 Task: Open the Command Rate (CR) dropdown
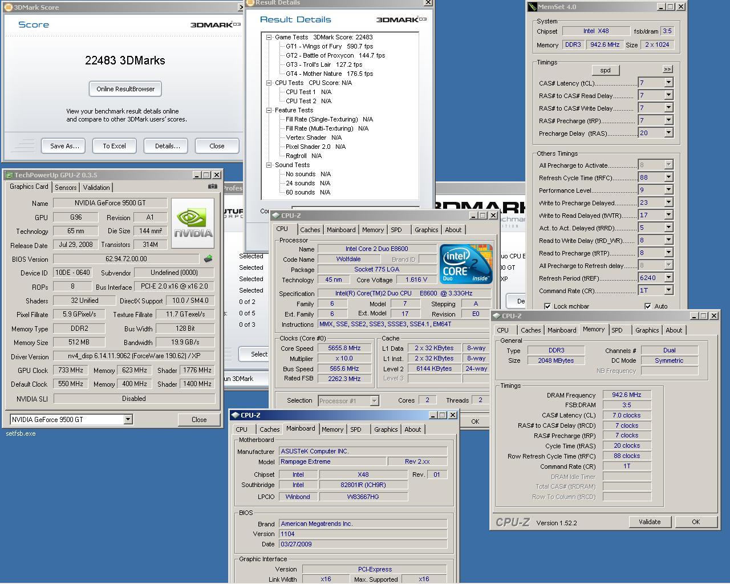(x=668, y=290)
